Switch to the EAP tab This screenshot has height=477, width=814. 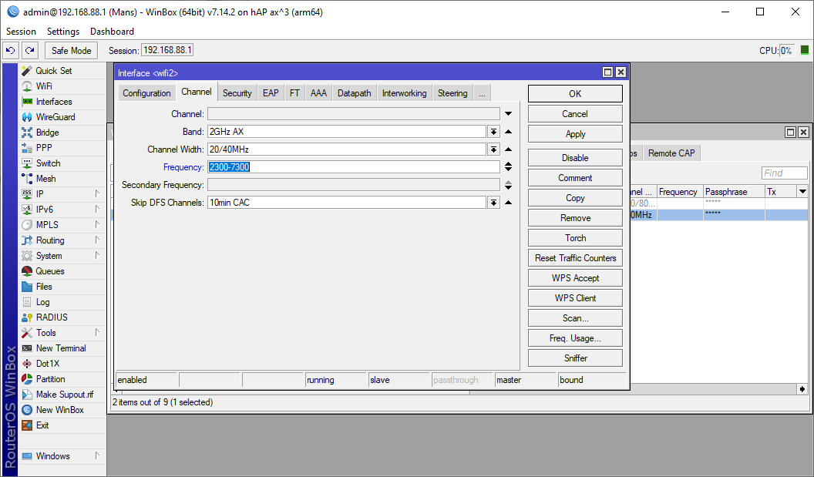click(x=271, y=93)
